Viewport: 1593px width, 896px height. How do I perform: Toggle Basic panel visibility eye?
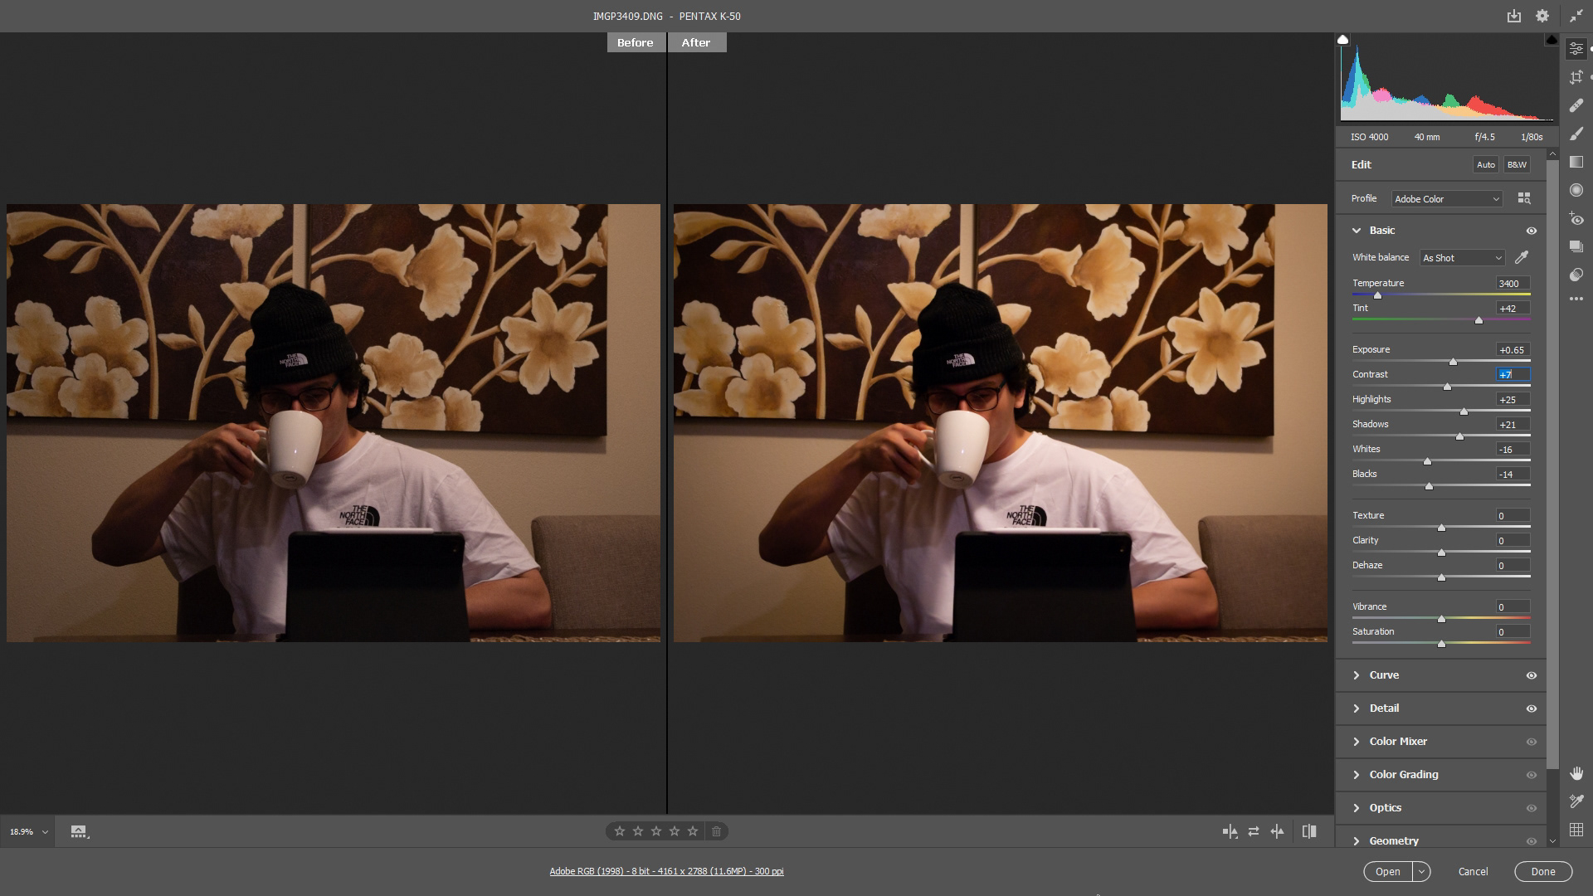tap(1532, 231)
